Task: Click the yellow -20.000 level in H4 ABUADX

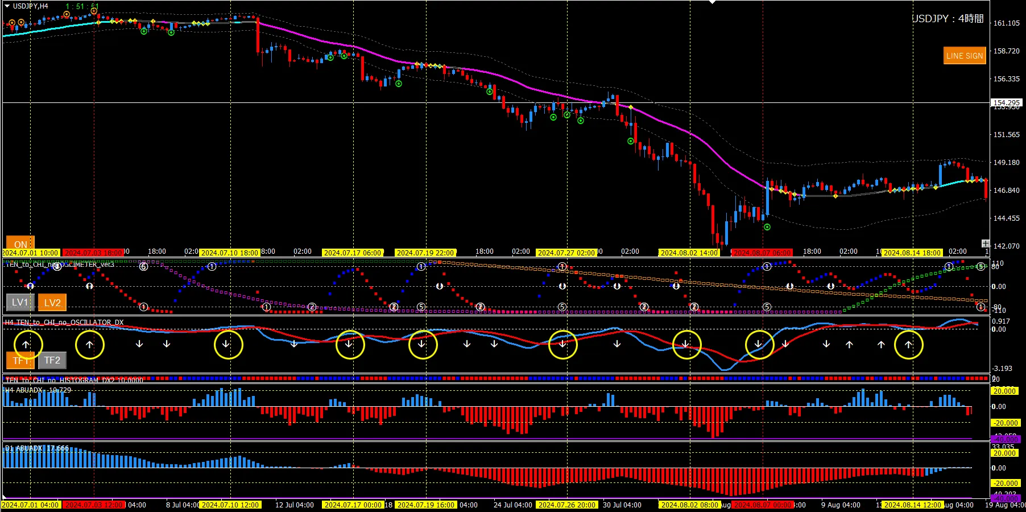Action: point(1005,423)
